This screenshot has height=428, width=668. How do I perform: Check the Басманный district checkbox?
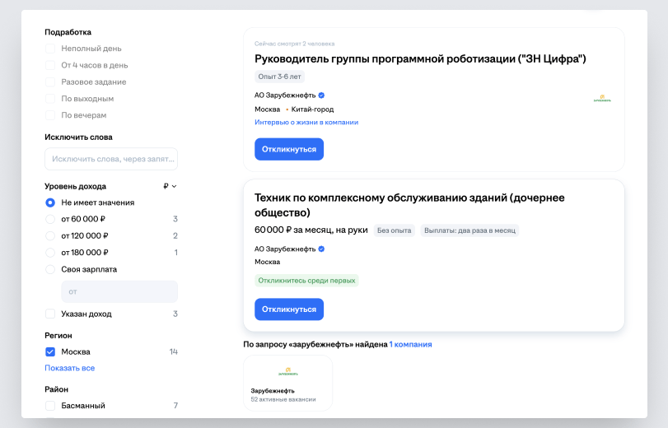coord(50,406)
